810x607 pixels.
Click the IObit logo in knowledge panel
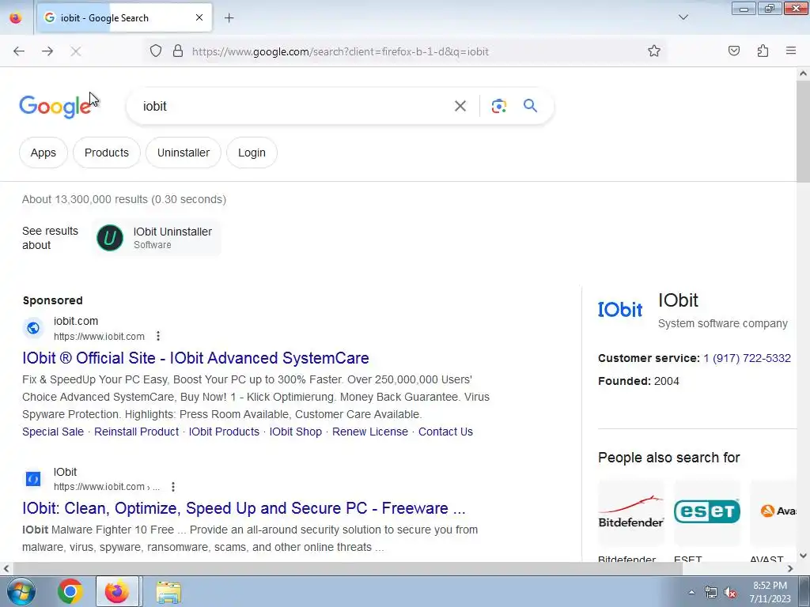[620, 310]
